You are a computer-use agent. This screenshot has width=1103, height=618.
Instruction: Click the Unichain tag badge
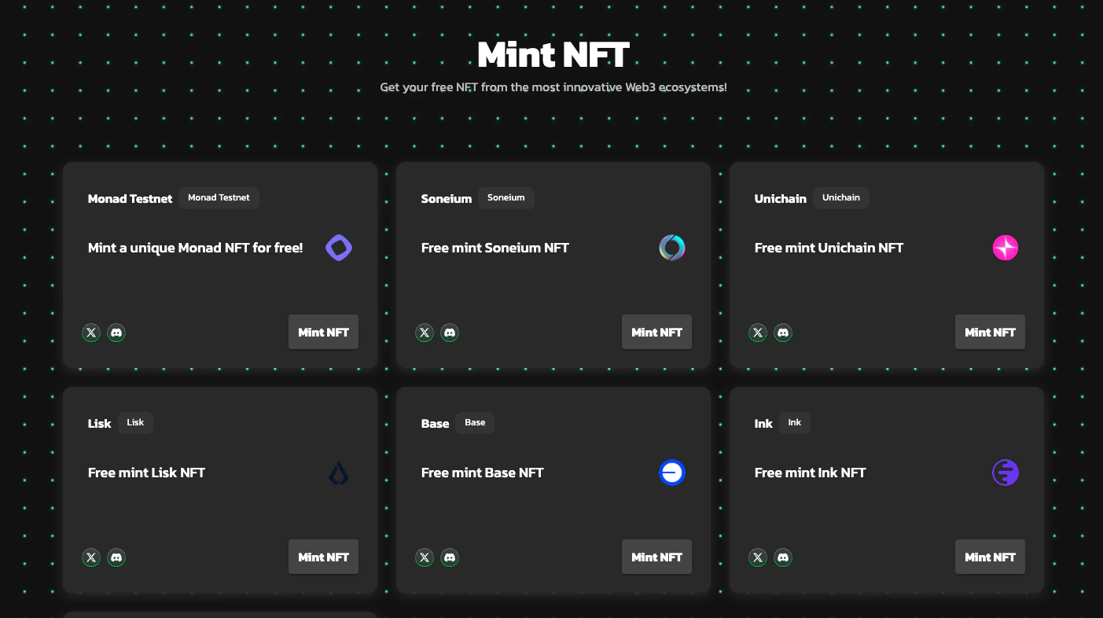[x=841, y=198]
